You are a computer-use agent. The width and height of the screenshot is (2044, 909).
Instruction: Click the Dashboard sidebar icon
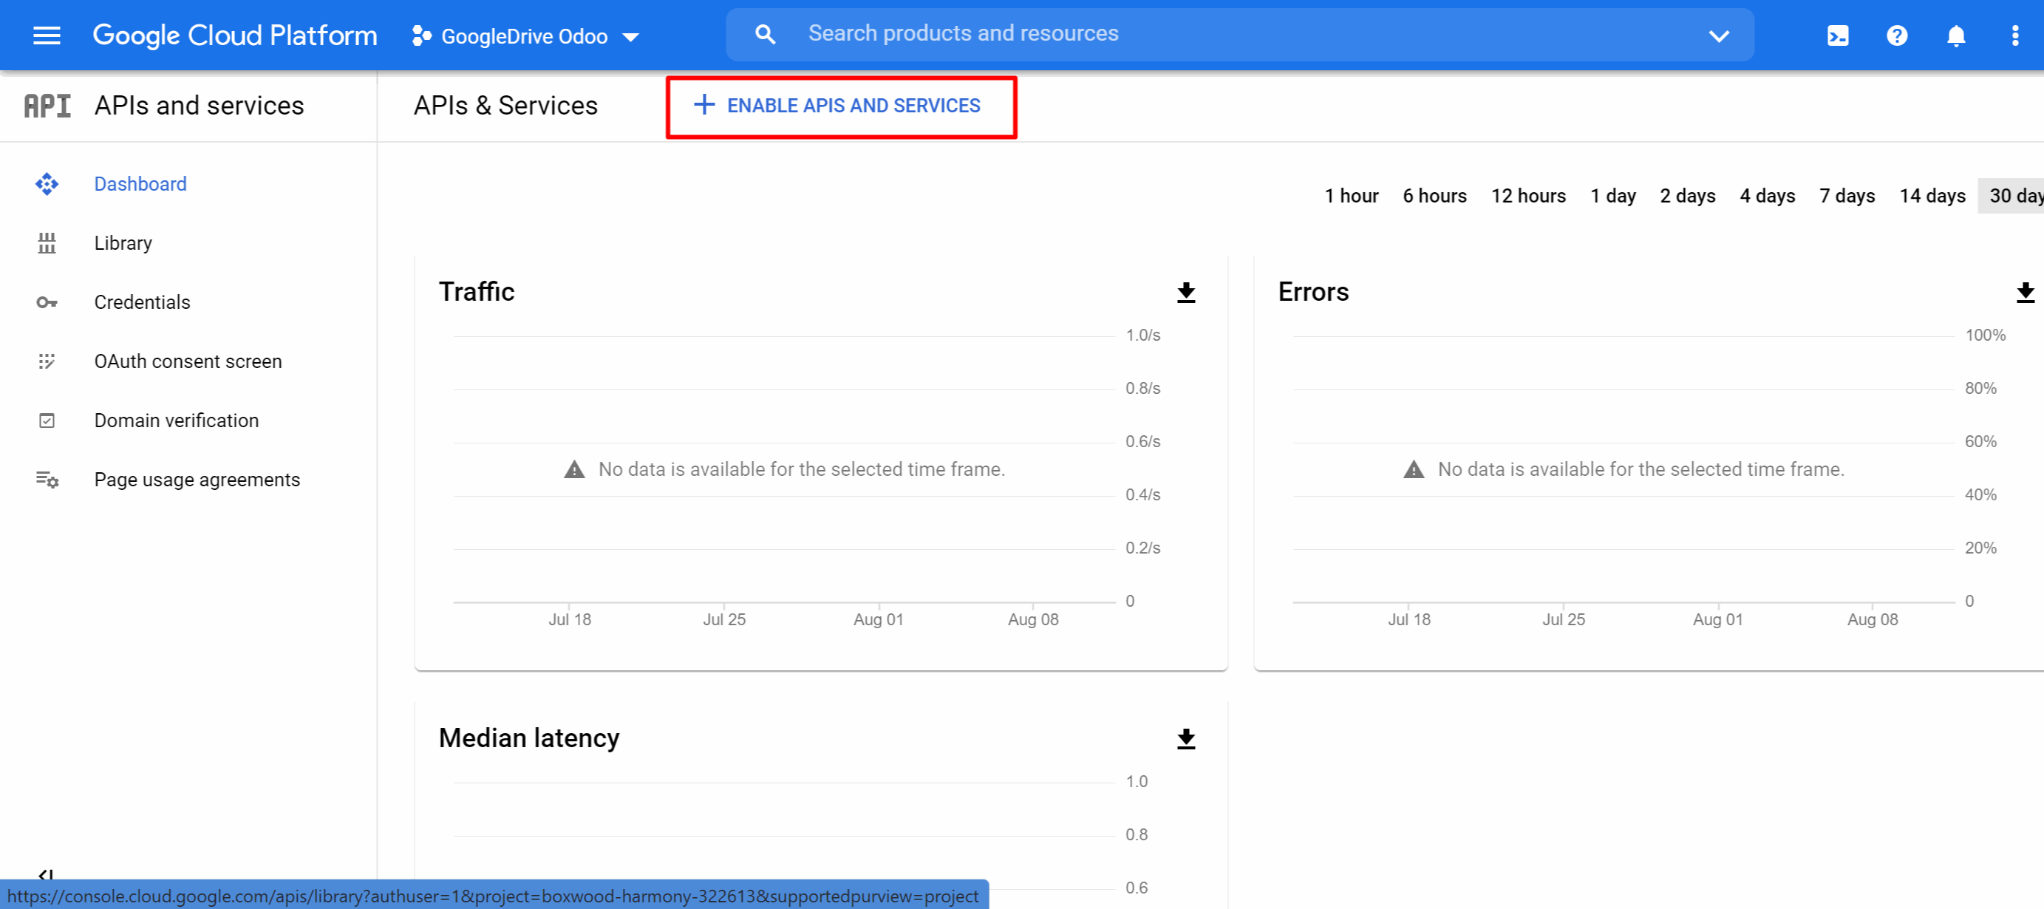(x=47, y=184)
